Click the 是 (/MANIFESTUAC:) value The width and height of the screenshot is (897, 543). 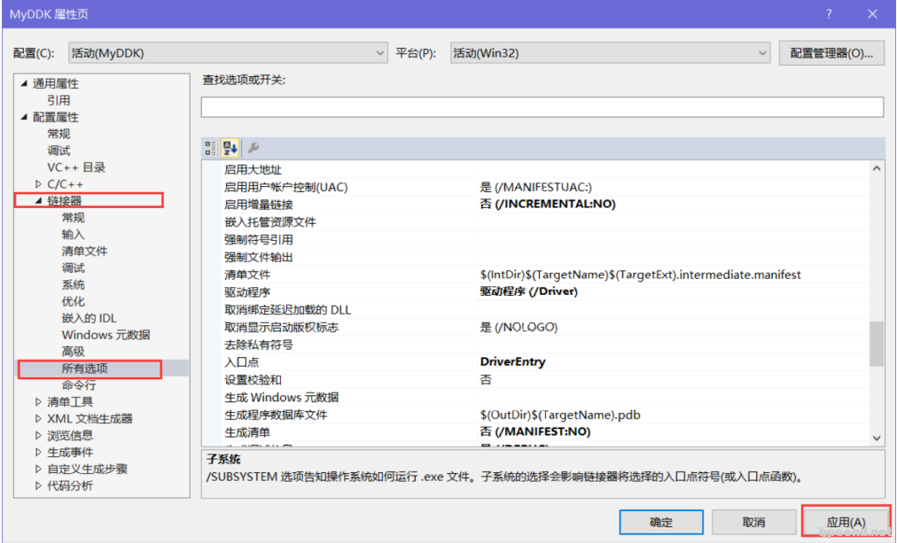(x=536, y=187)
